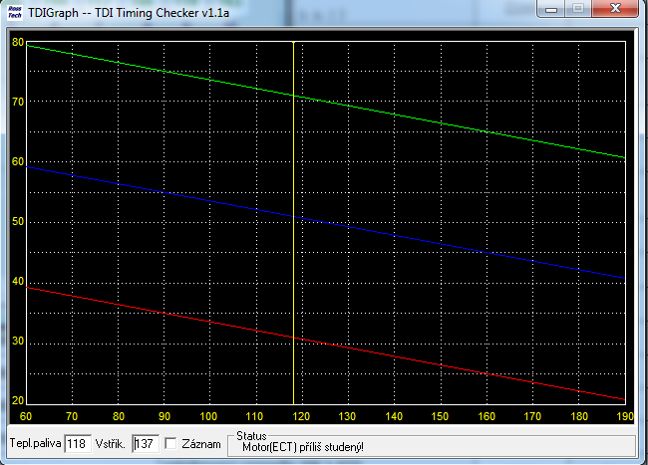
Task: Click the Tepl.paliva input field
Action: click(78, 443)
